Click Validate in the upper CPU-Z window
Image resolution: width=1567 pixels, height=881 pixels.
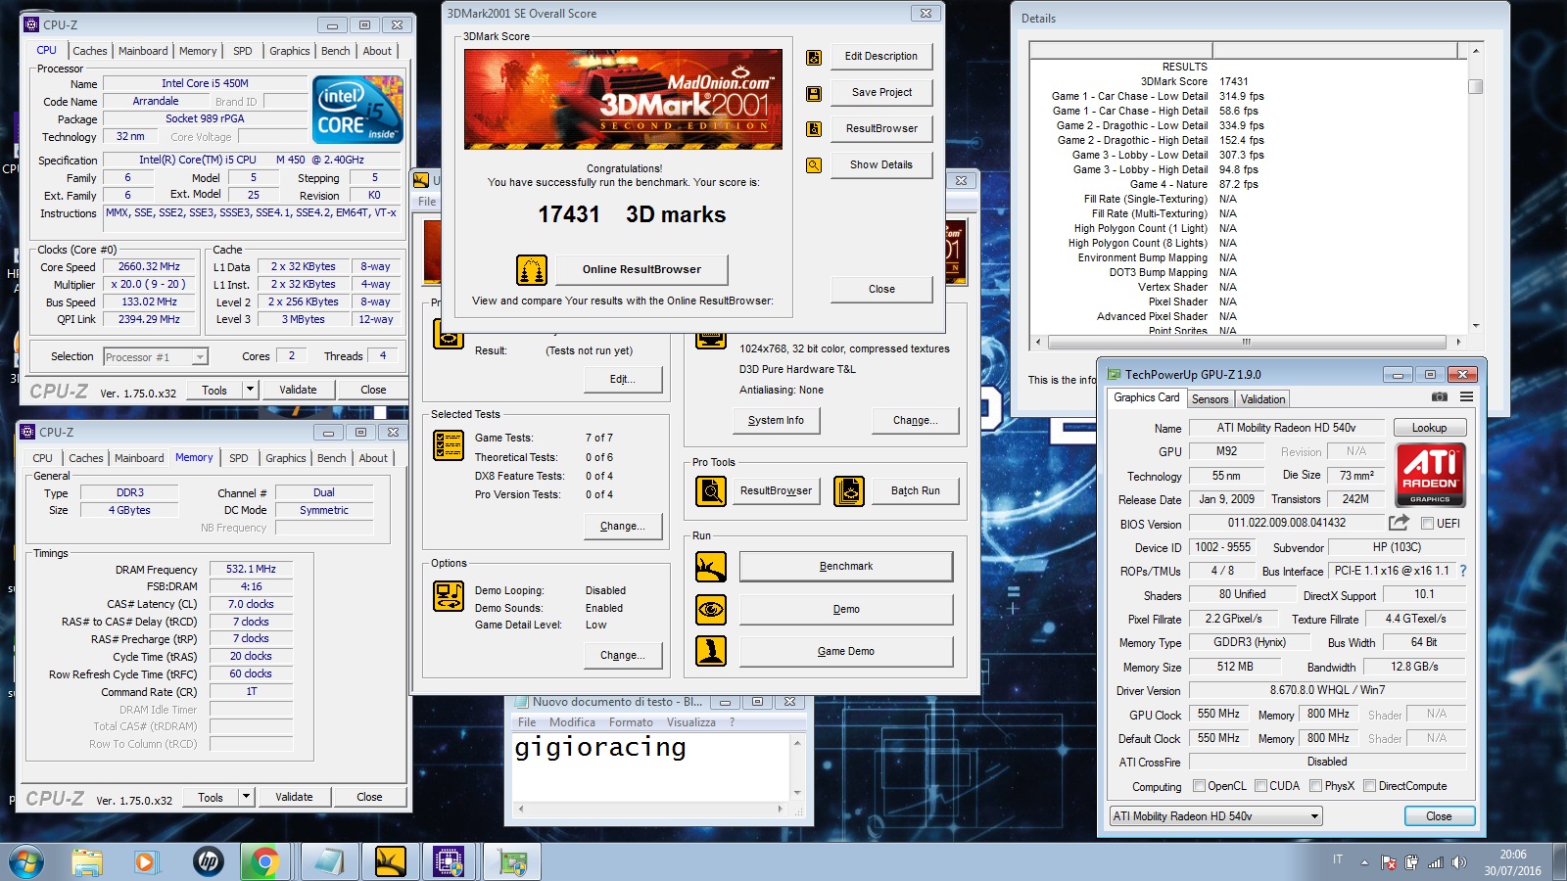298,390
